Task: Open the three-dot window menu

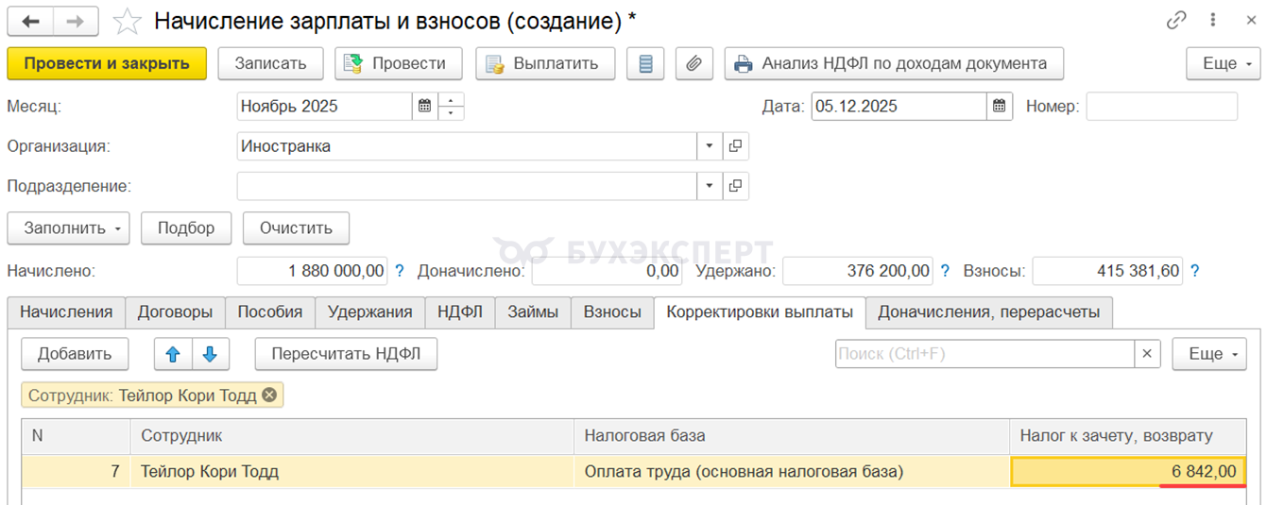Action: coord(1213,20)
